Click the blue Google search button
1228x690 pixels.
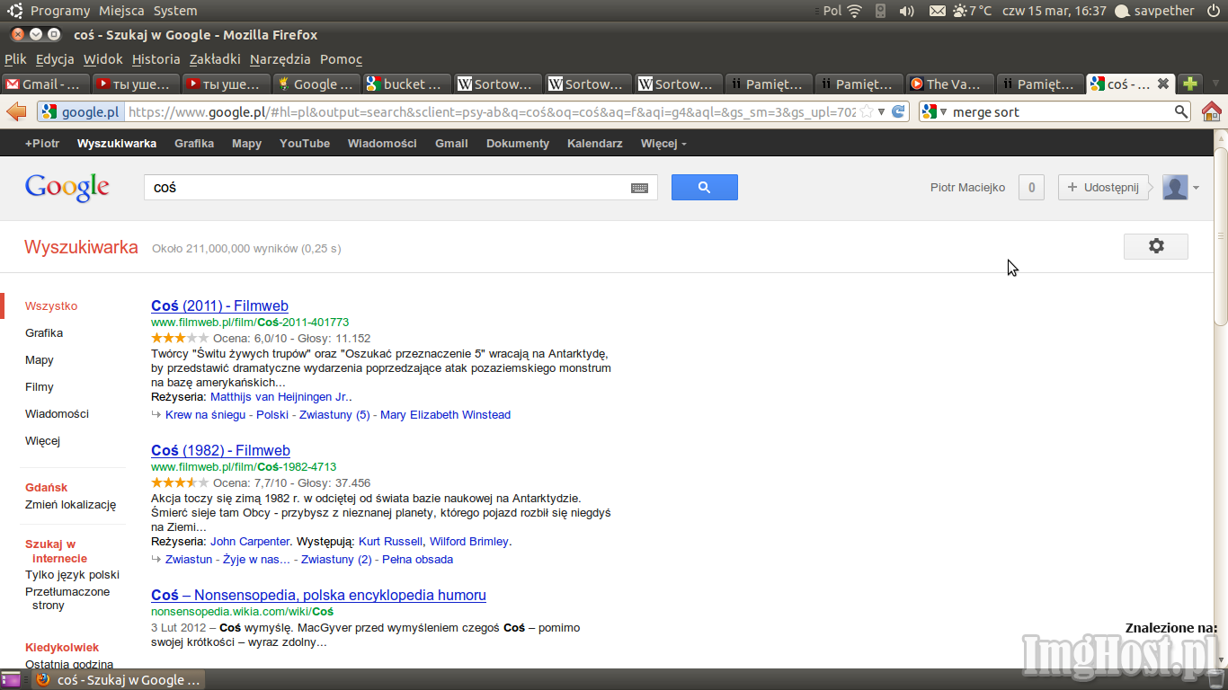[705, 187]
